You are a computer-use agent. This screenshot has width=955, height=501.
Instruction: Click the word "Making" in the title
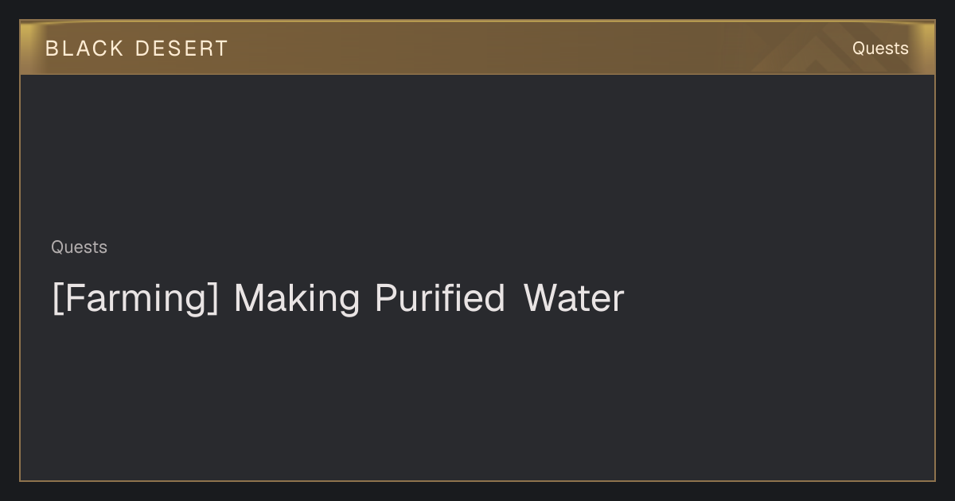[x=297, y=298]
